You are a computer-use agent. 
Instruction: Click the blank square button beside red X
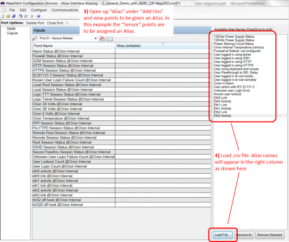click(110, 38)
